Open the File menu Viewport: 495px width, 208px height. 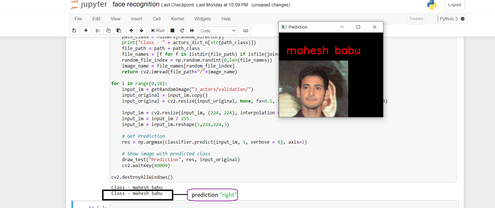coord(78,19)
